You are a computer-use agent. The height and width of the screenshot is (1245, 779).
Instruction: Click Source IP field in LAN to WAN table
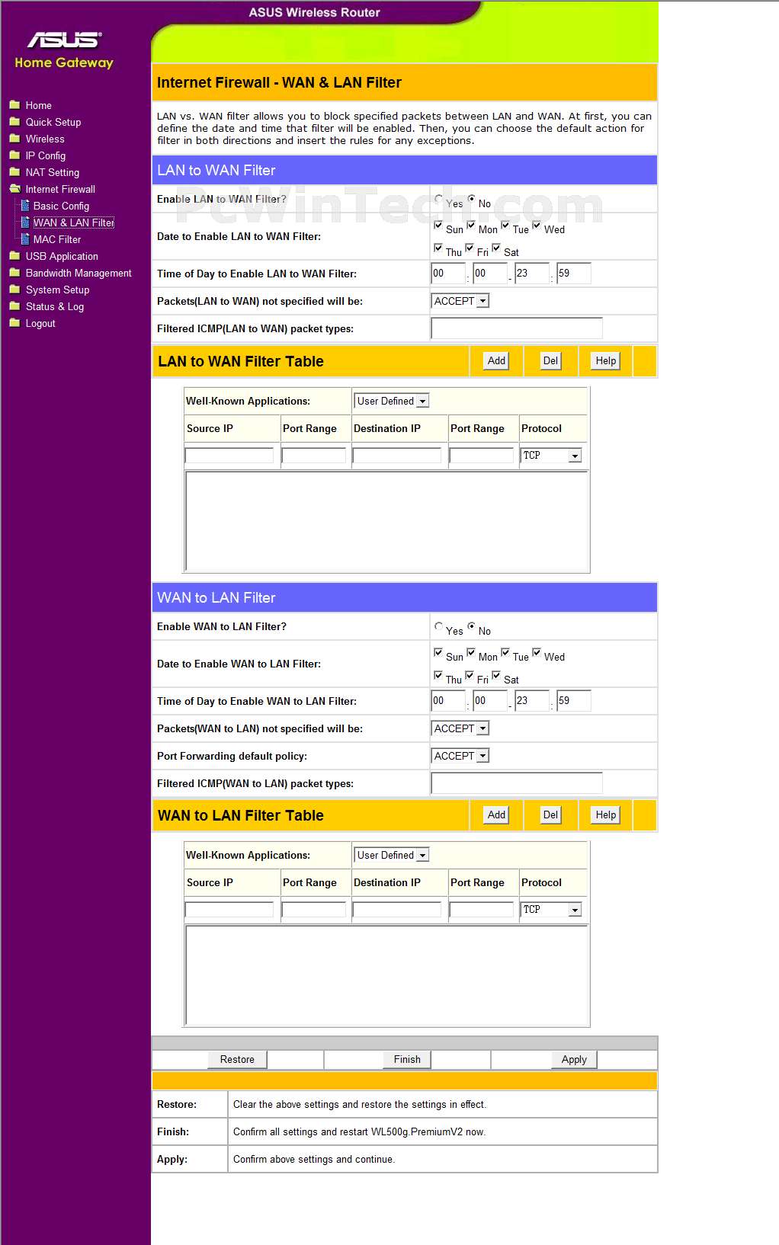tap(229, 456)
